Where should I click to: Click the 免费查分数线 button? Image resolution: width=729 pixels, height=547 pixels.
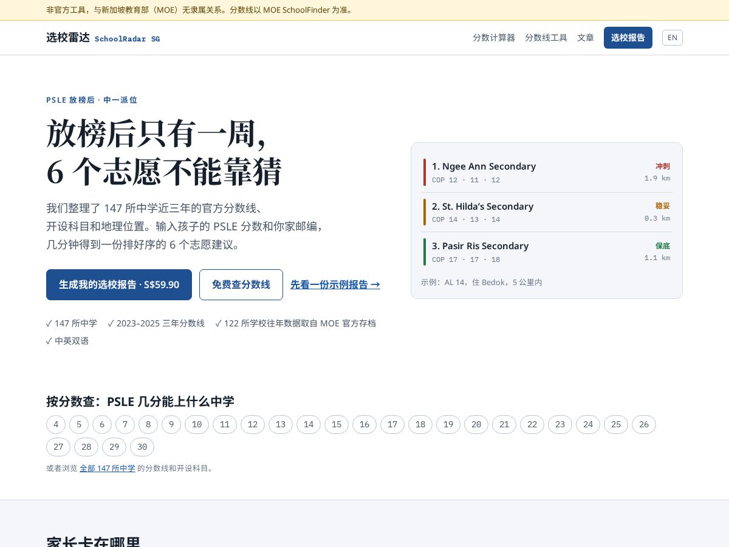pos(241,284)
